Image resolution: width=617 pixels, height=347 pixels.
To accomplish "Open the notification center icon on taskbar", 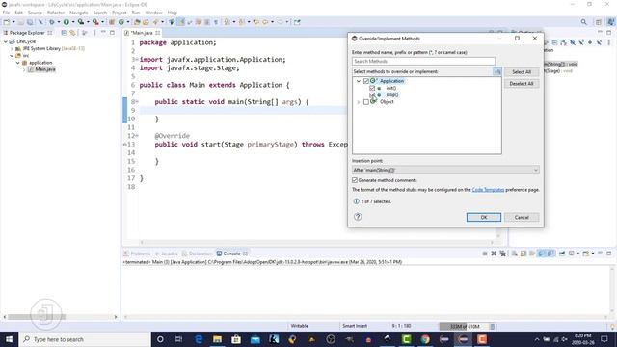I will [x=604, y=339].
